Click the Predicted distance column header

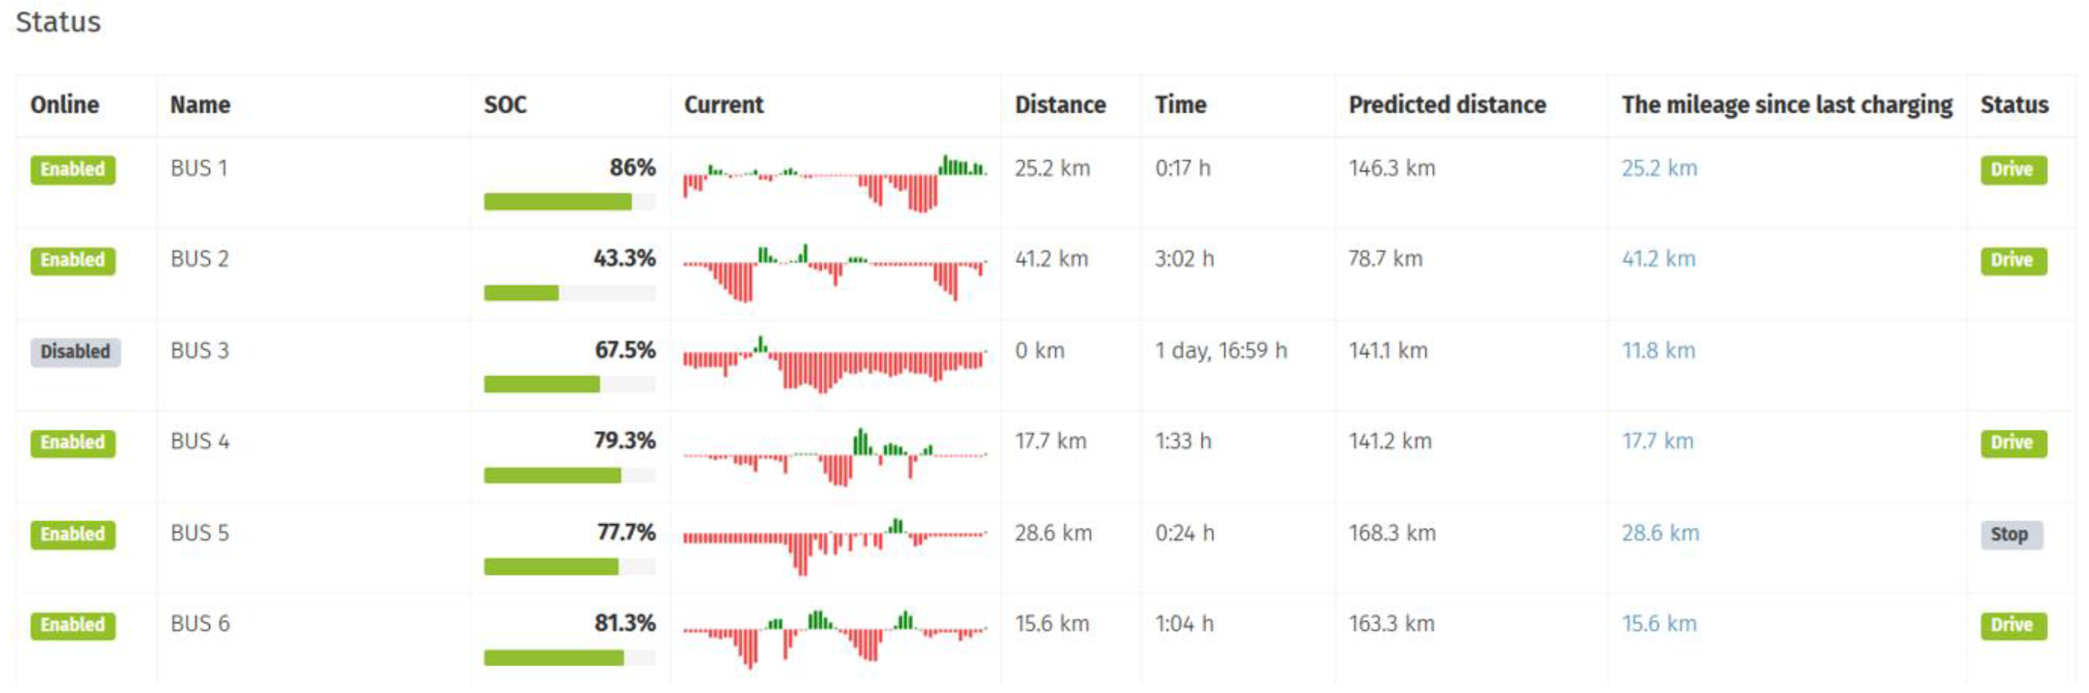(1447, 105)
